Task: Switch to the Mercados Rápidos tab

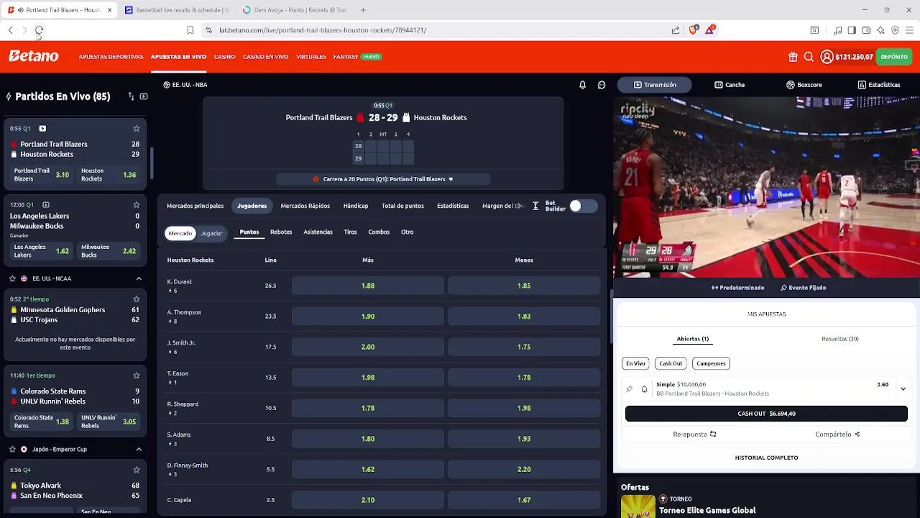Action: coord(305,206)
